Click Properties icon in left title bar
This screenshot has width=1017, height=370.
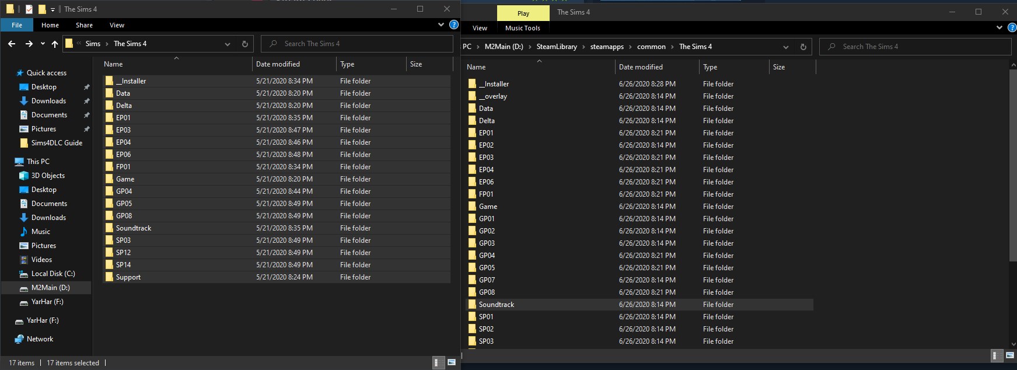click(x=29, y=9)
